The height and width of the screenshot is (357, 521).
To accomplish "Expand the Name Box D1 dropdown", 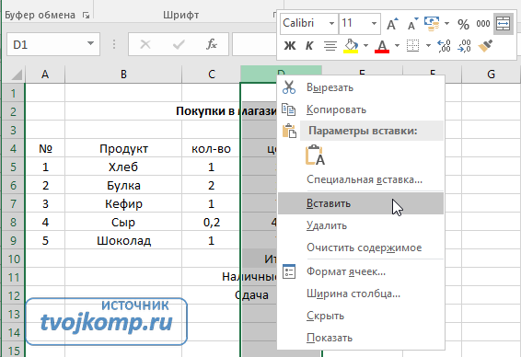I will tap(90, 43).
